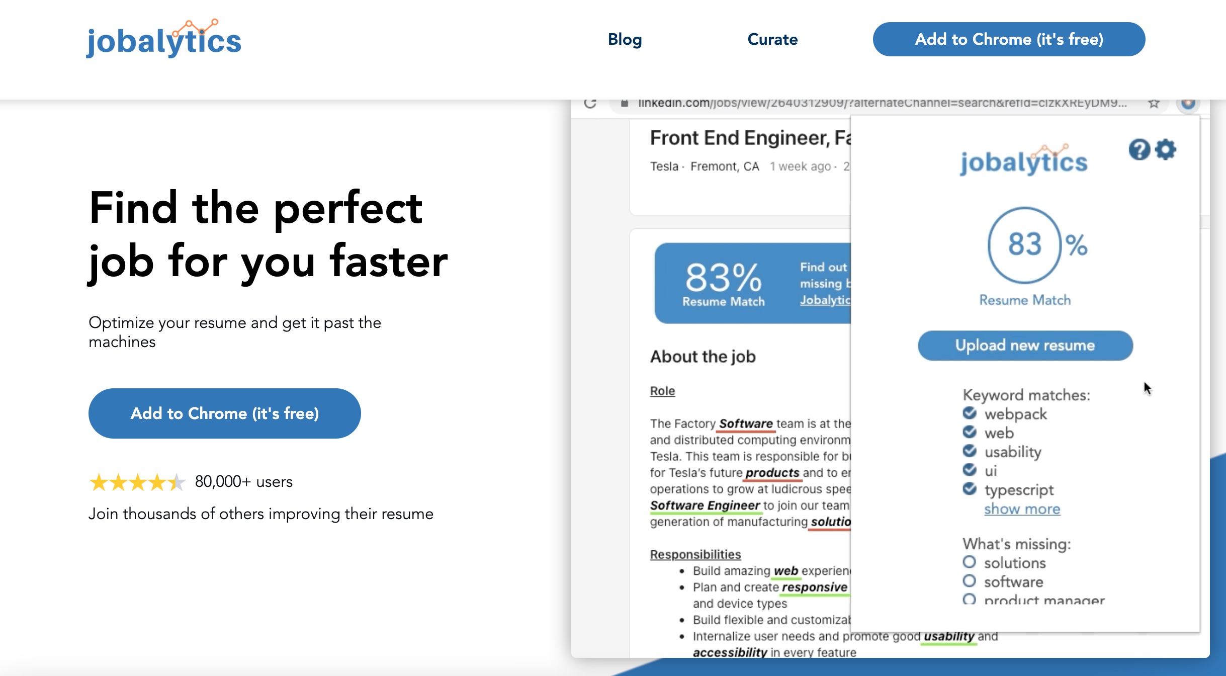Click the 83% resume match circle
Viewport: 1226px width, 676px height.
[1025, 245]
